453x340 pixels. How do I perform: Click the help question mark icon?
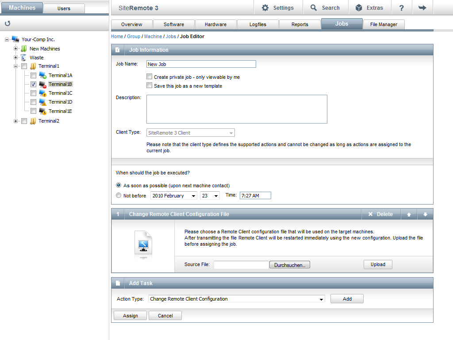click(401, 8)
